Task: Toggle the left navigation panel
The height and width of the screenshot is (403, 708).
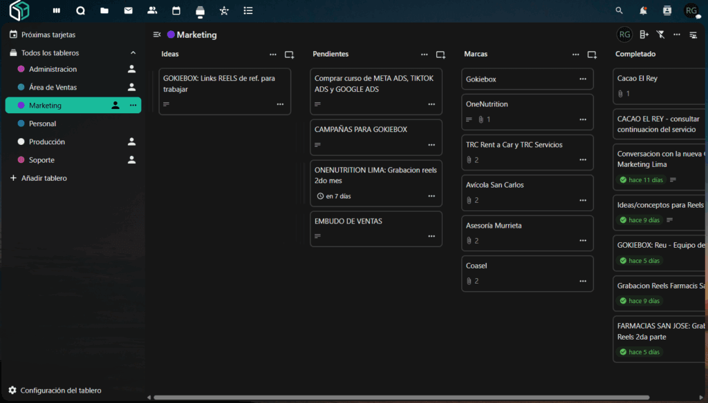Action: [x=157, y=35]
